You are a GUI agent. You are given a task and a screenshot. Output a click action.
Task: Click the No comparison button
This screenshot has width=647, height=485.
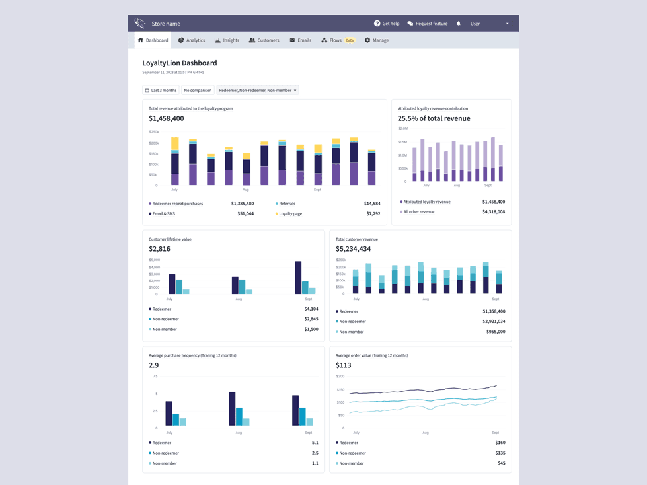(197, 89)
